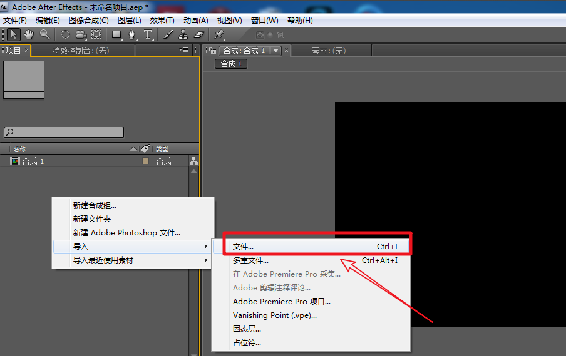Select 文件... import option
Image resolution: width=566 pixels, height=356 pixels.
click(x=311, y=247)
